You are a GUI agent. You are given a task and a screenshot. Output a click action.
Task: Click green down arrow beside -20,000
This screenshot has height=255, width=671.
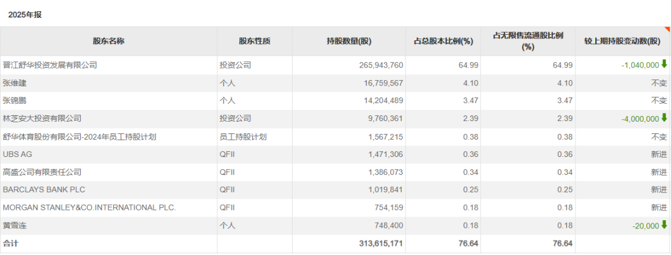[664, 225]
